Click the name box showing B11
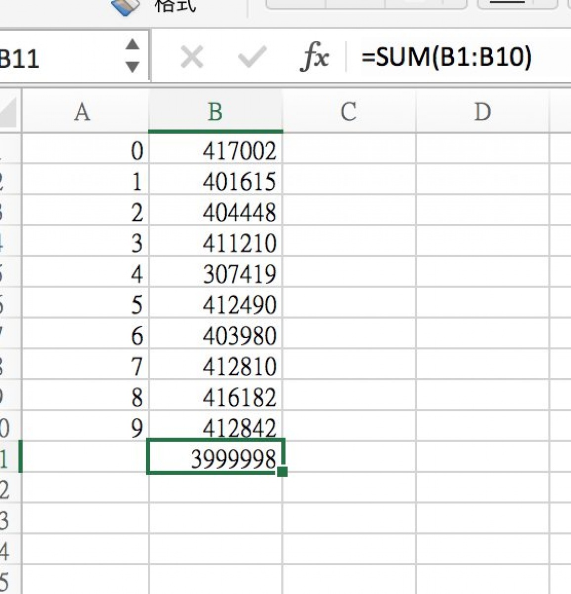The width and height of the screenshot is (571, 594). [73, 56]
